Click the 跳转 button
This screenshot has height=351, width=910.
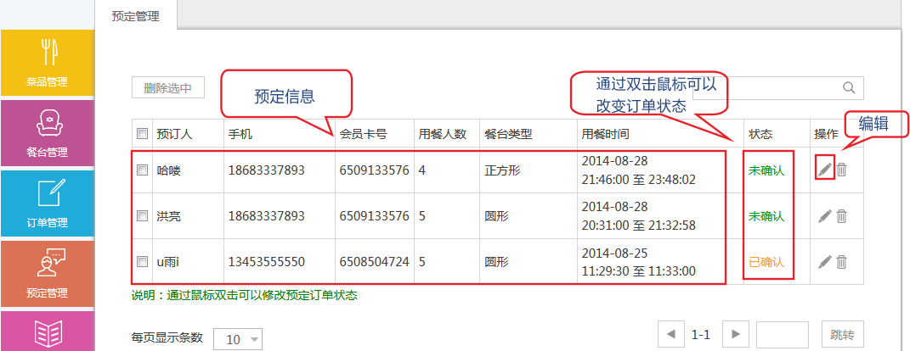click(x=843, y=335)
